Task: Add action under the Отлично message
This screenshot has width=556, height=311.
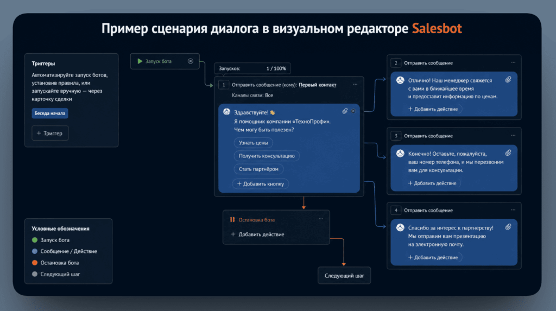Action: tap(433, 109)
